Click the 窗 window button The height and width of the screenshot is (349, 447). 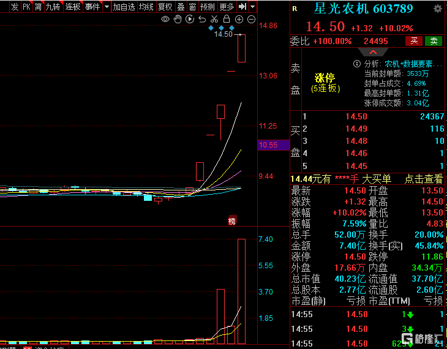(x=192, y=7)
